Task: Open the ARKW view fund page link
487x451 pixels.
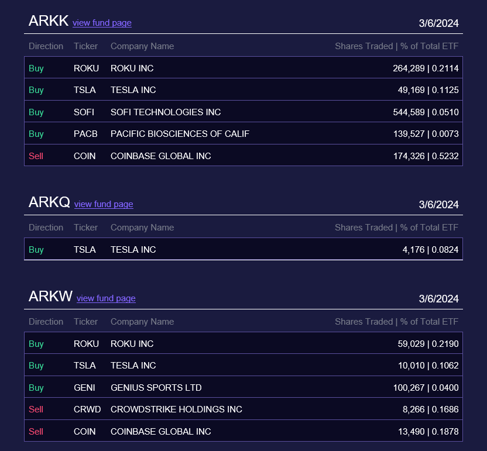Action: [106, 299]
